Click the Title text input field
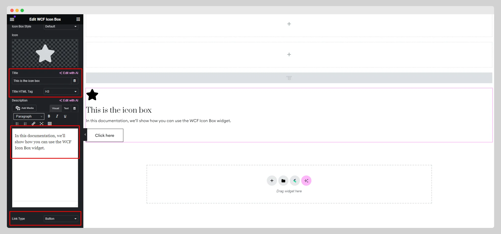 click(42, 81)
